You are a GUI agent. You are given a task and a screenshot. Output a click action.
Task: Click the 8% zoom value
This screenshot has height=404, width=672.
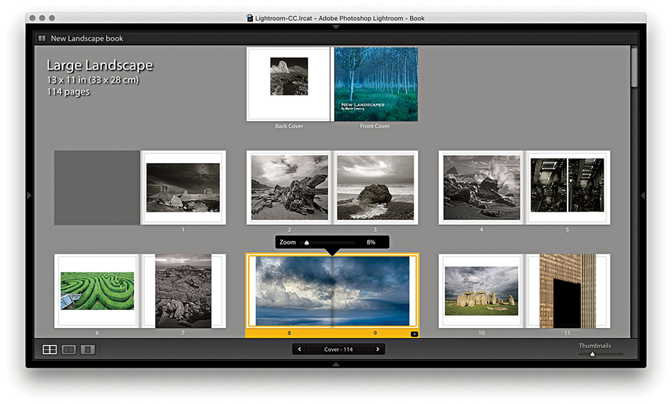pos(370,242)
